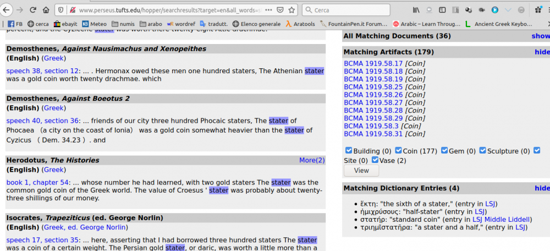Open the browser home page
Viewport: 550px width, 251px height.
(46, 10)
